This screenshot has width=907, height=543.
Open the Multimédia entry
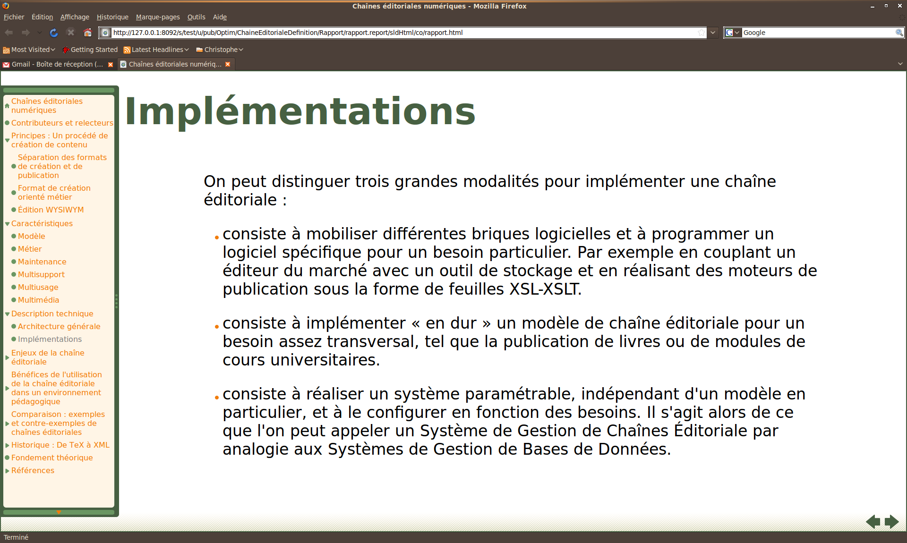(x=39, y=300)
